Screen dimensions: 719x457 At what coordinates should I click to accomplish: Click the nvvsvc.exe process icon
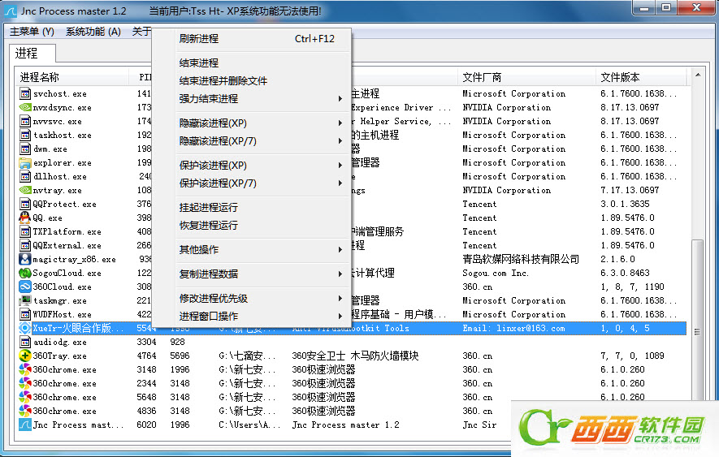click(24, 121)
